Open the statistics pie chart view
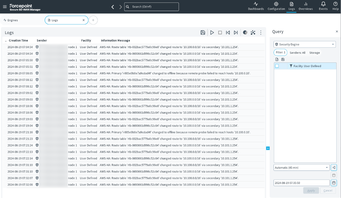Image resolution: width=341 pixels, height=198 pixels. click(245, 33)
